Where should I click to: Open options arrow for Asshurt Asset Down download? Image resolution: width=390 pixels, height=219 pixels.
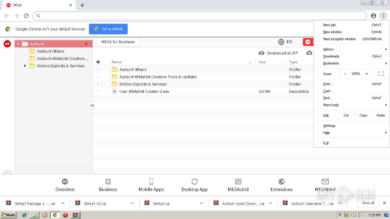pos(271,203)
